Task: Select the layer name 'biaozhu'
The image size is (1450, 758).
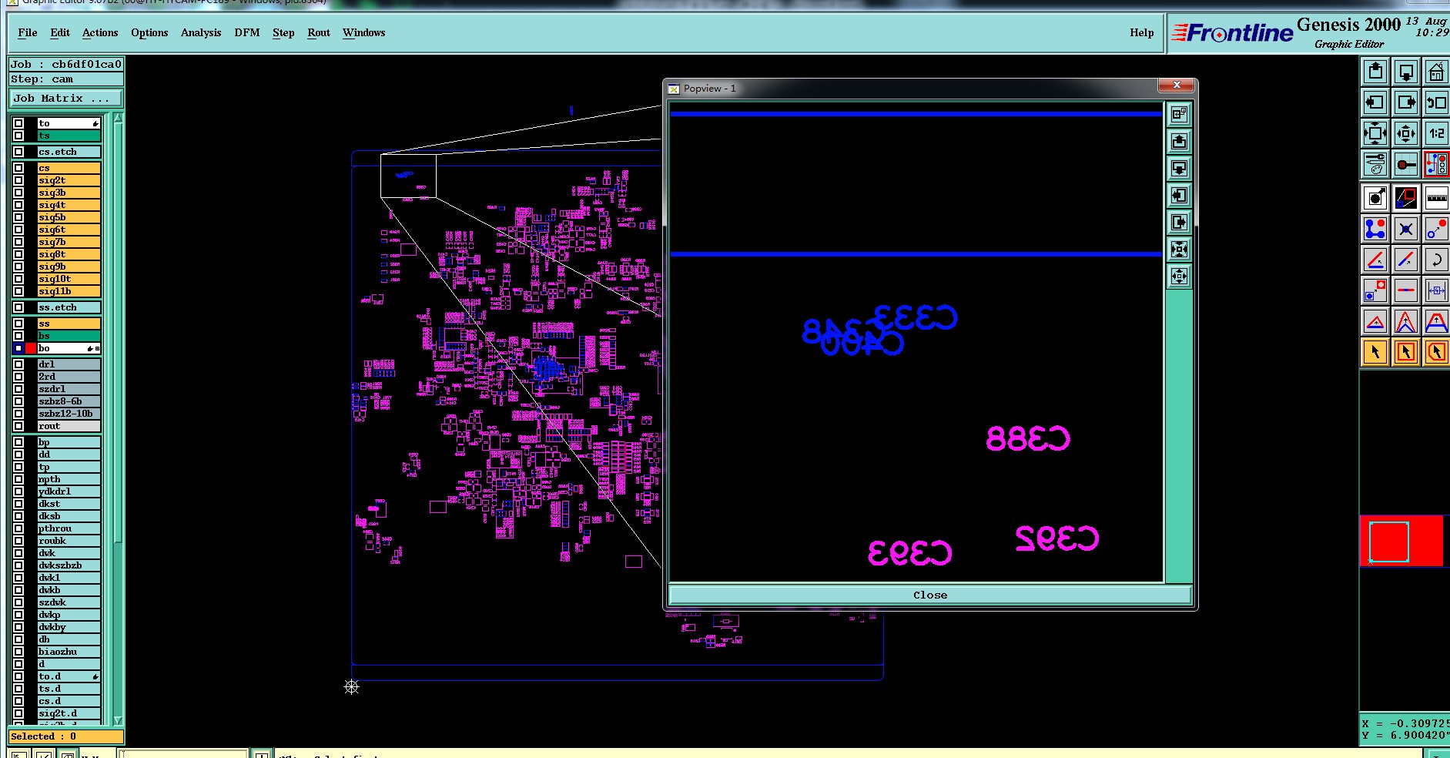Action: click(69, 652)
